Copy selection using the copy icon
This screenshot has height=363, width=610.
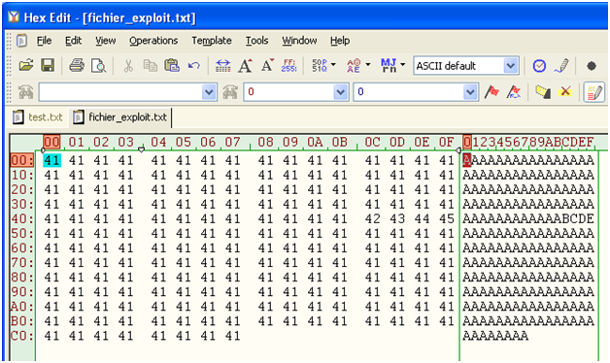[150, 66]
